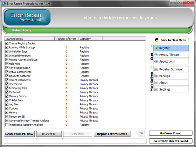Open Privacy Threats scan section
Screen dimensions: 196x147
pyautogui.click(x=171, y=55)
